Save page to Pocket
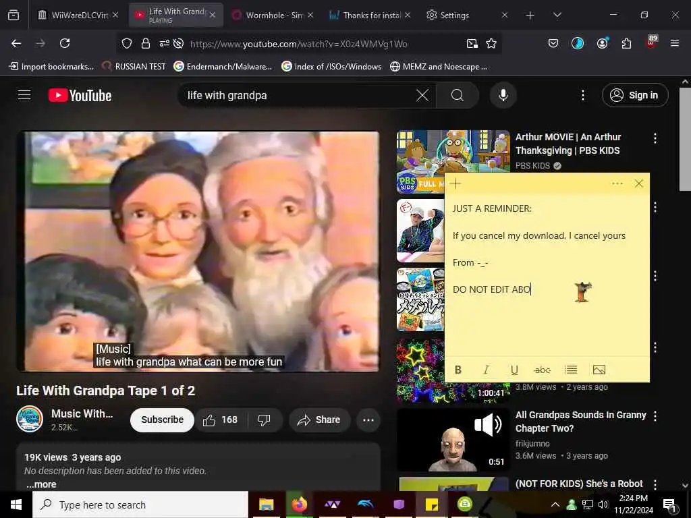Image resolution: width=691 pixels, height=518 pixels. click(553, 43)
